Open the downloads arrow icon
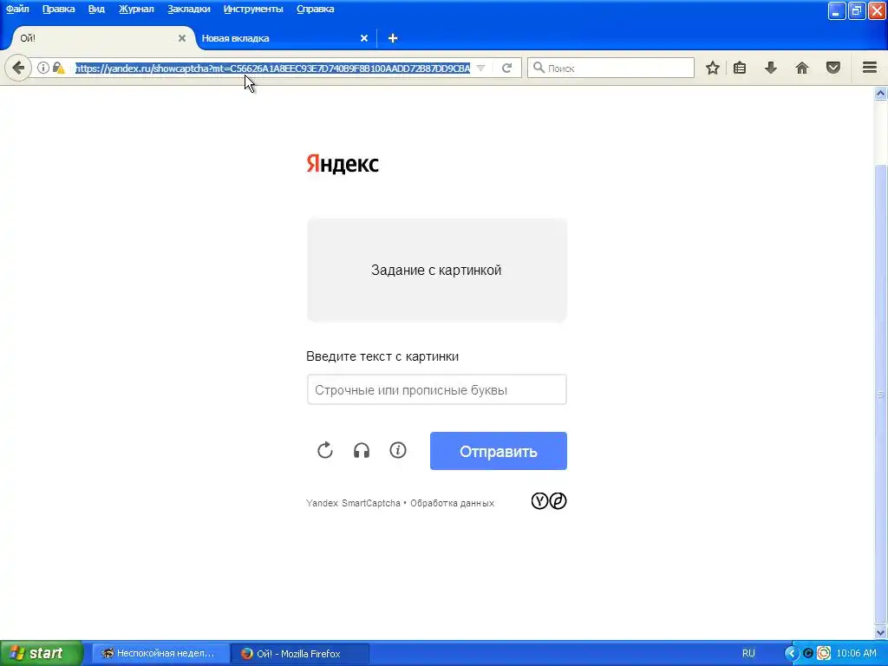The image size is (888, 666). pos(771,68)
